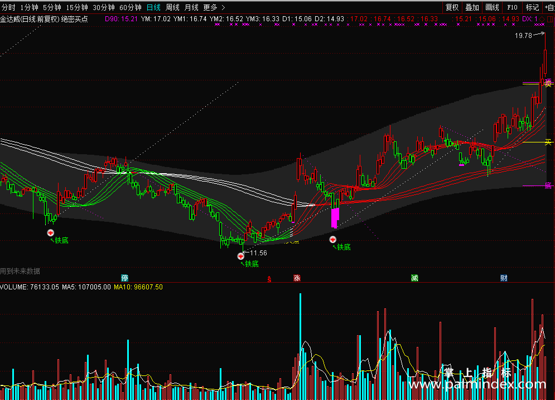Click the tallest cyan volume bar
Viewport: 555px width, 400px height.
tap(301, 346)
